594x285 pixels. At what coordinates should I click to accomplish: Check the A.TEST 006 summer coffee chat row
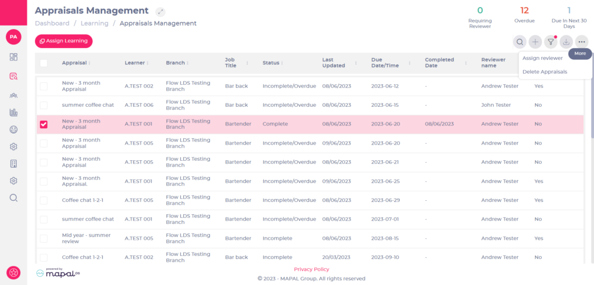44,105
